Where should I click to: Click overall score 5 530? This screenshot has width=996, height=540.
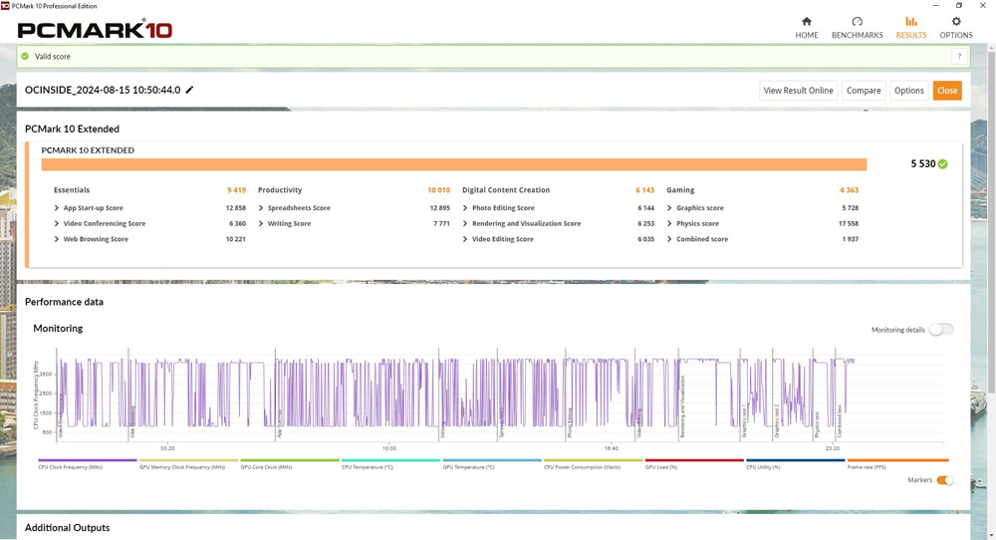923,164
